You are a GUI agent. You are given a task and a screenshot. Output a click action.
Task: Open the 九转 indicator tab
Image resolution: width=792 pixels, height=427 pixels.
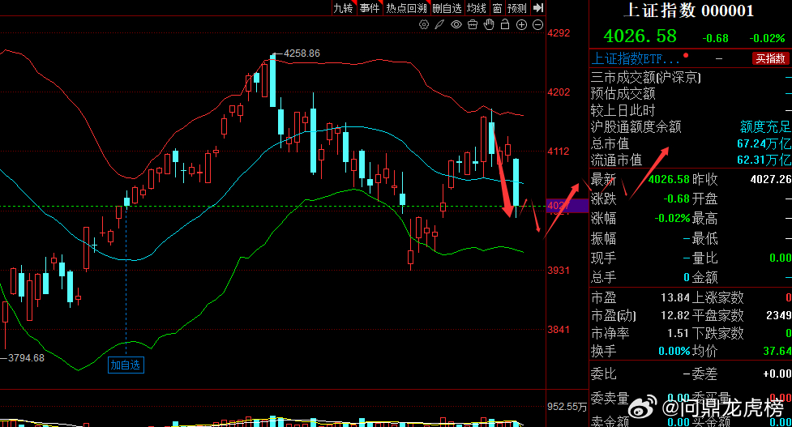pos(344,8)
